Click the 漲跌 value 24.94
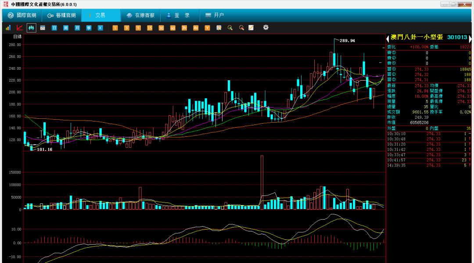The height and width of the screenshot is (263, 474). point(423,91)
